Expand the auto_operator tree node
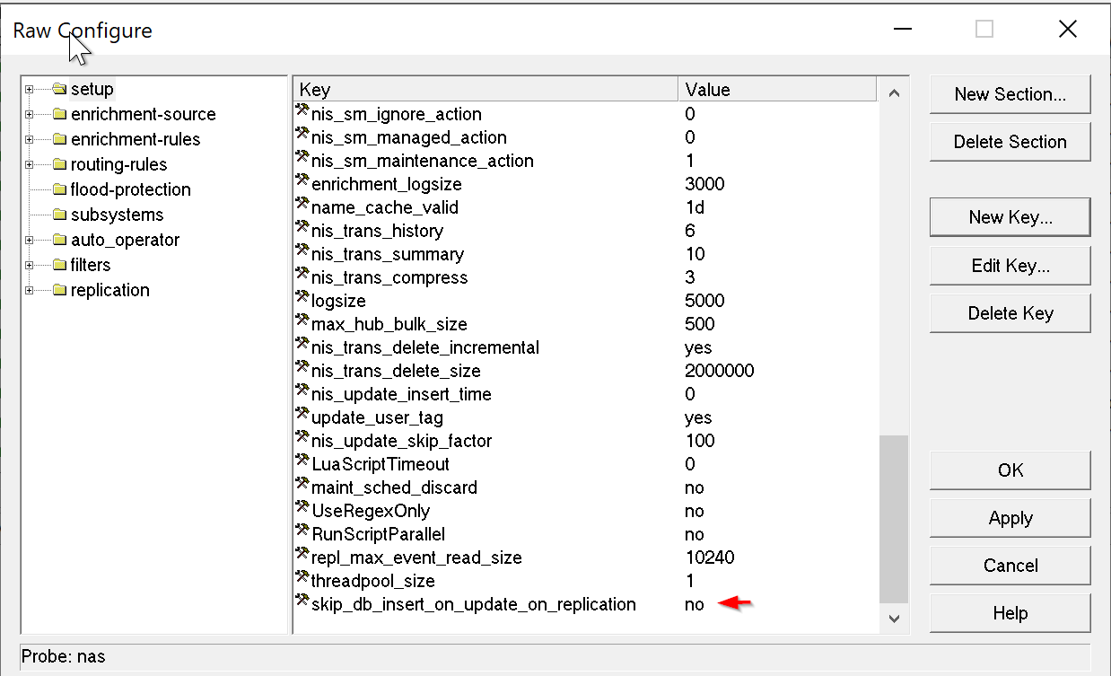 pos(30,240)
